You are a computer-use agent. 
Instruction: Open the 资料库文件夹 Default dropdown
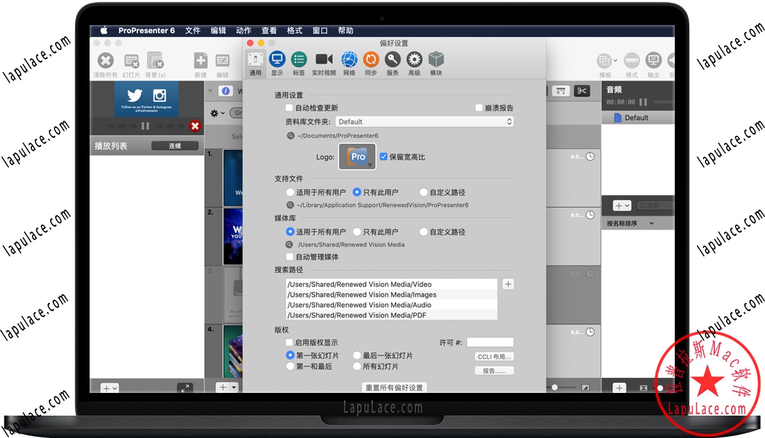424,122
